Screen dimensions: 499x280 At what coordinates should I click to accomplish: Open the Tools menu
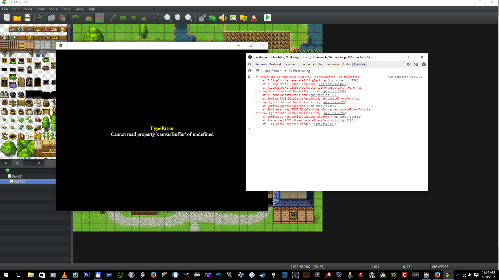(66, 9)
